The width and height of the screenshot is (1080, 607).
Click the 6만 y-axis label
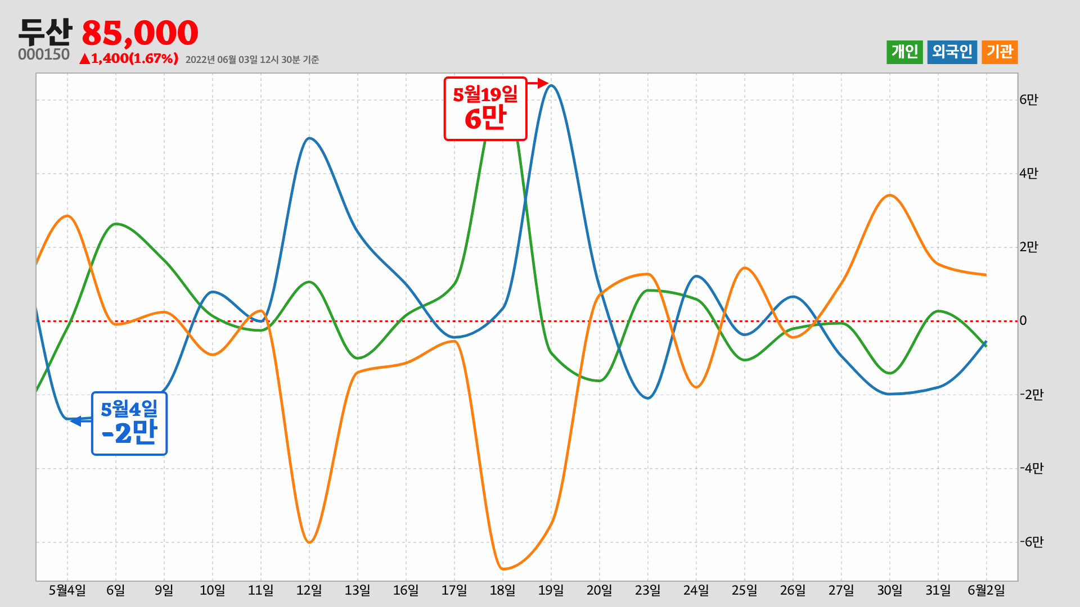(1029, 99)
